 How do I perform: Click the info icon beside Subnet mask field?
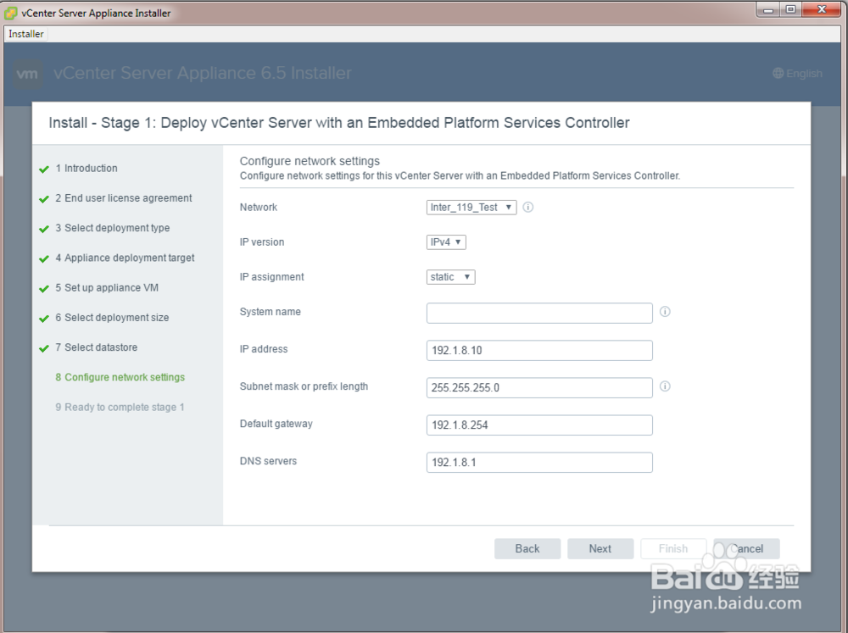point(665,386)
